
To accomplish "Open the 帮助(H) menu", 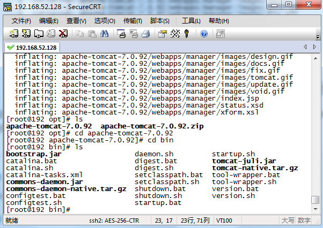I will click(x=218, y=21).
